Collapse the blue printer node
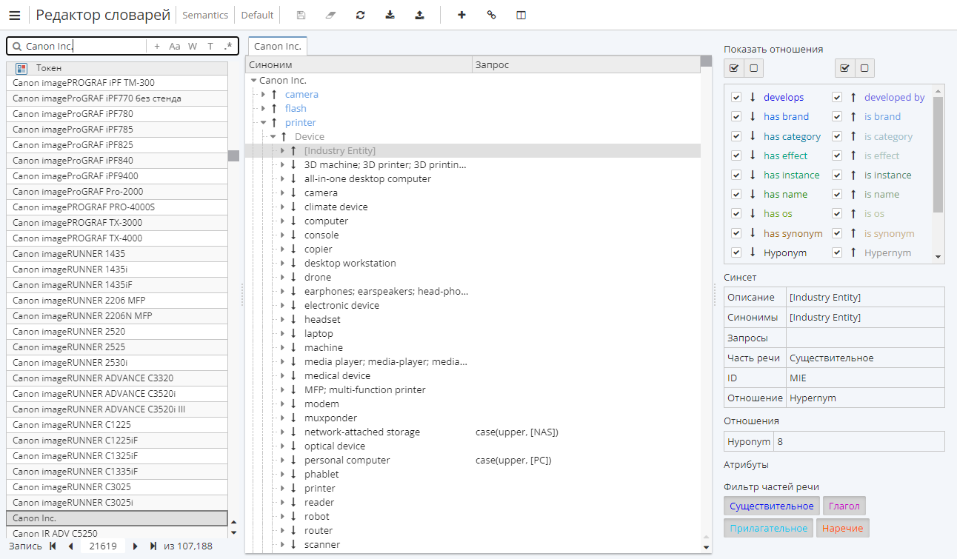 (x=263, y=122)
